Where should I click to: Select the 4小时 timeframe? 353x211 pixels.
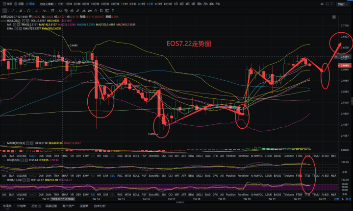coord(150,4)
